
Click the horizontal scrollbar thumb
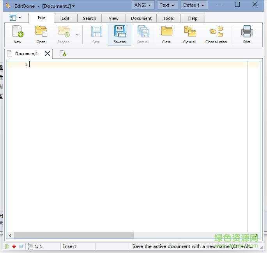click(x=73, y=235)
